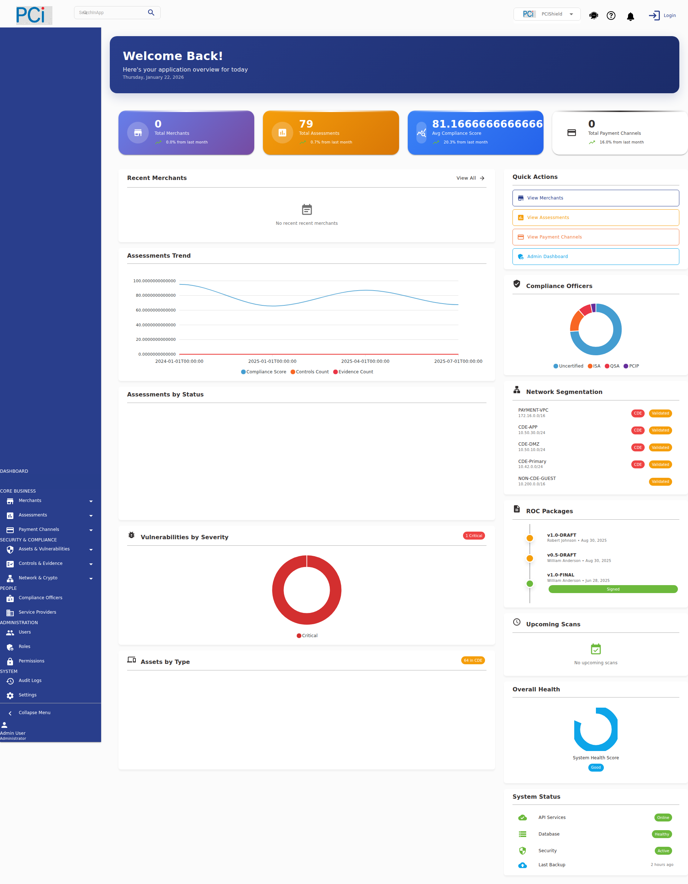Click the search magnifier icon
This screenshot has width=688, height=884.
[x=151, y=13]
